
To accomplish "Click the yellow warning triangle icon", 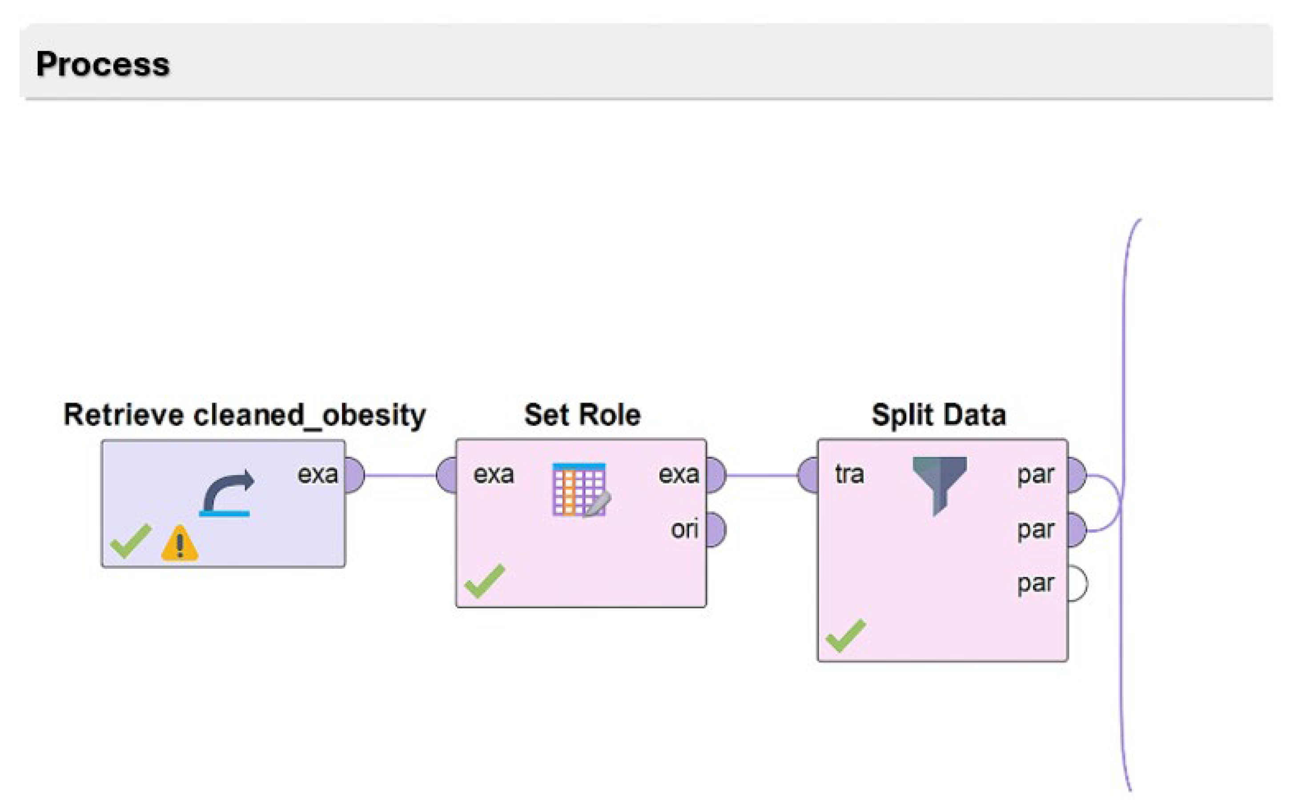I will pos(180,544).
